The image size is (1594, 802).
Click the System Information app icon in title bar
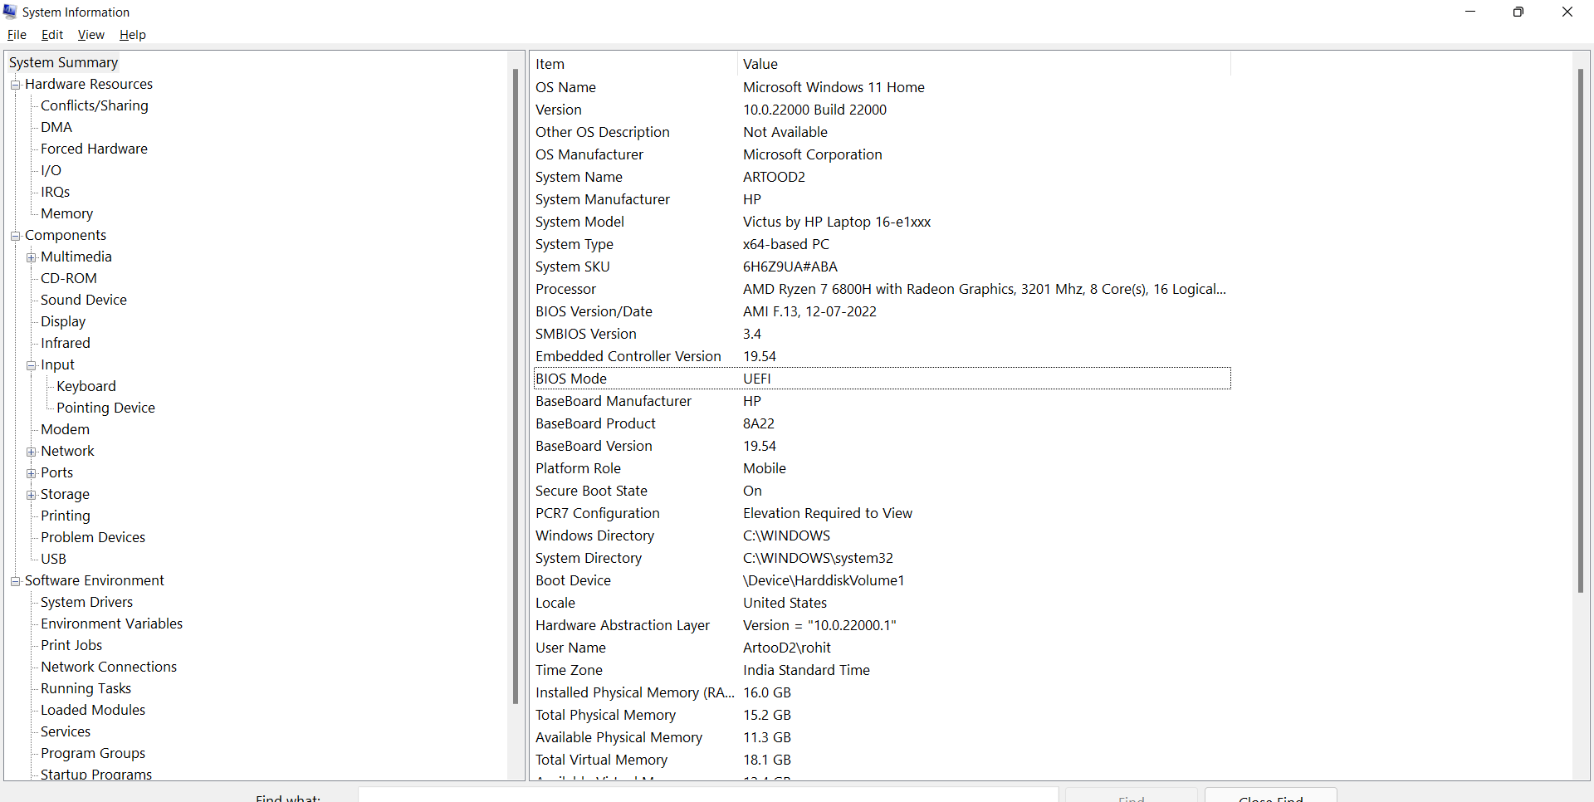[10, 12]
